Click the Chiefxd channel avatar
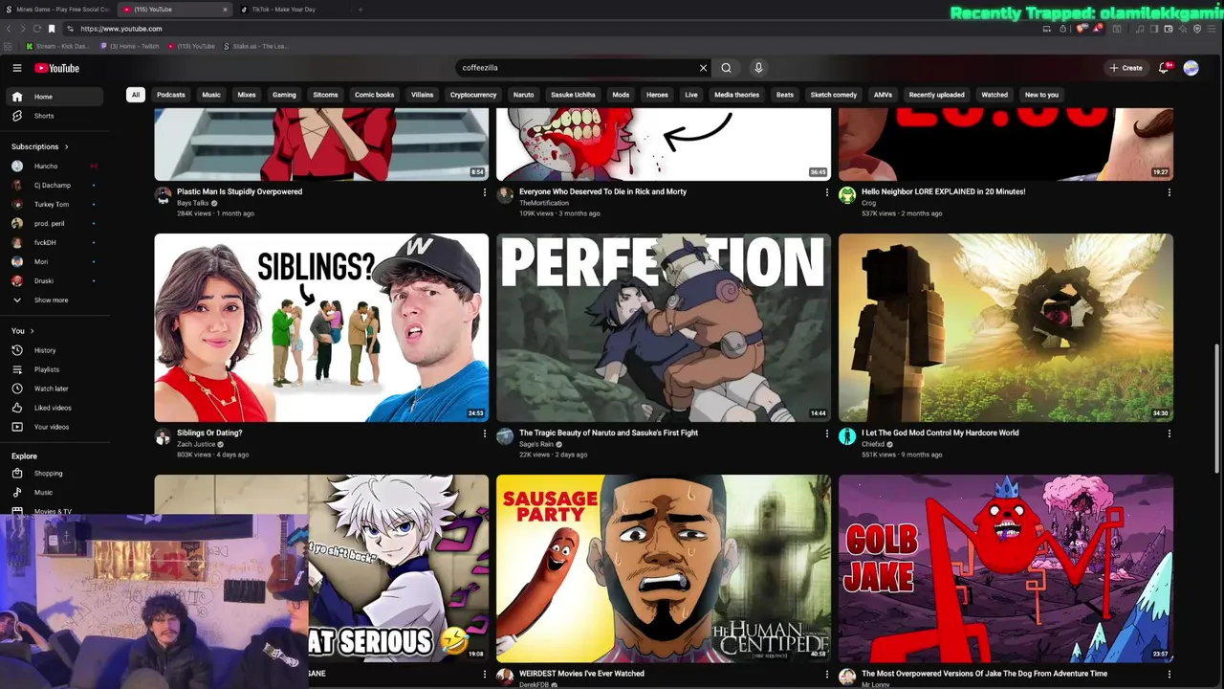Viewport: 1224px width, 689px height. [x=847, y=437]
